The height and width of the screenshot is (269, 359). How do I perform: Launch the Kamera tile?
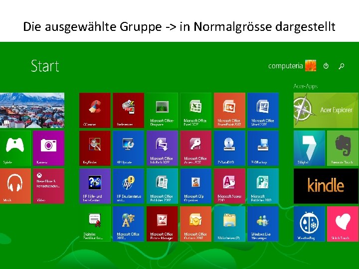pos(48,148)
